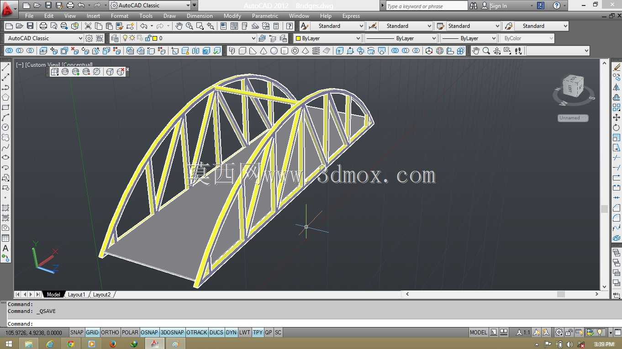Toggle SNAP mode in status bar
This screenshot has width=622, height=349.
click(x=77, y=333)
